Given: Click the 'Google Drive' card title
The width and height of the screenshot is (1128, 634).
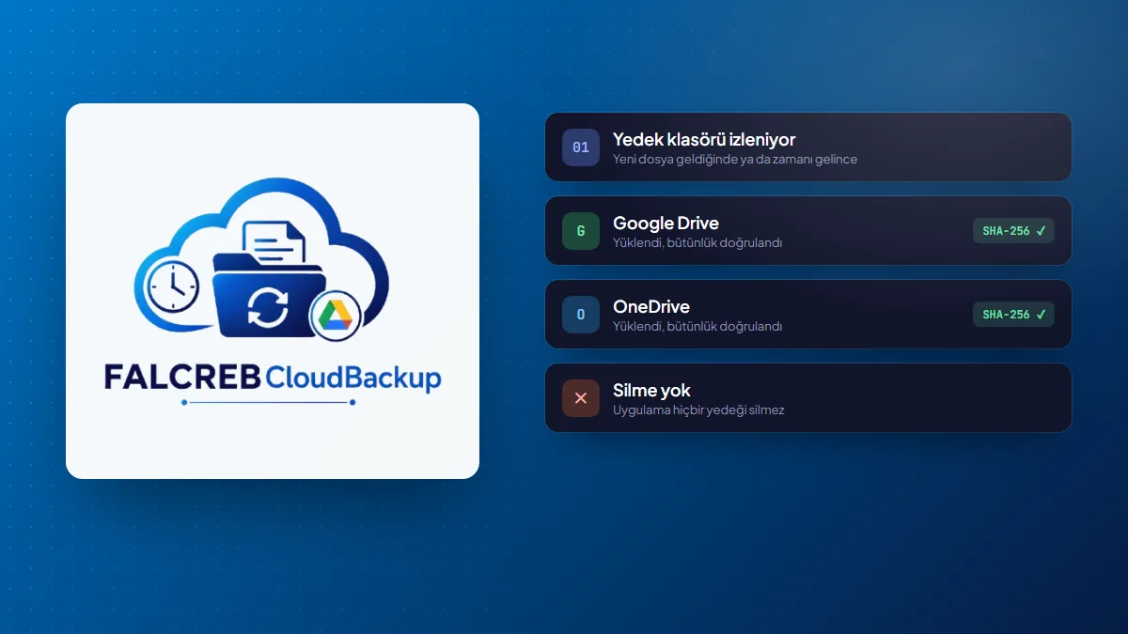Looking at the screenshot, I should (666, 223).
